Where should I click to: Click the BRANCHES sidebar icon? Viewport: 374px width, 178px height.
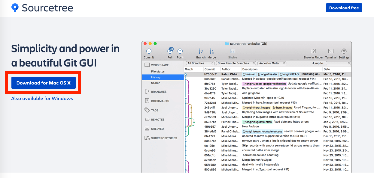(147, 92)
